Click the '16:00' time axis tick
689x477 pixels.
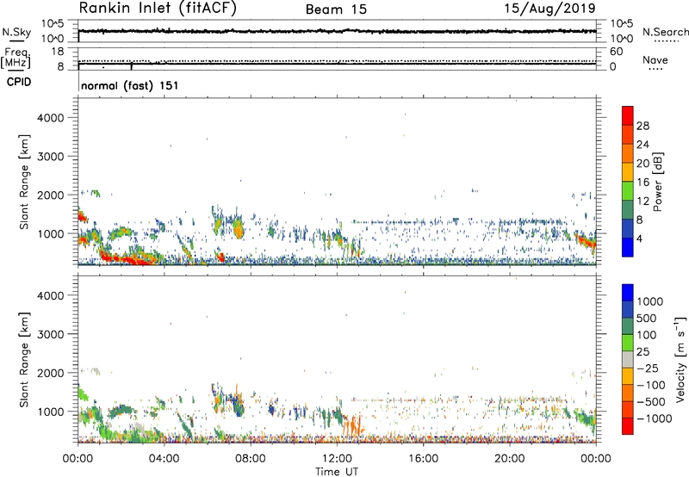tap(423, 459)
